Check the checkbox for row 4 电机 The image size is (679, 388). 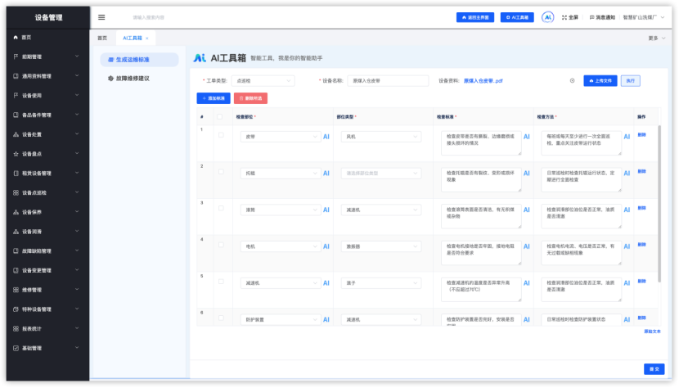(221, 245)
